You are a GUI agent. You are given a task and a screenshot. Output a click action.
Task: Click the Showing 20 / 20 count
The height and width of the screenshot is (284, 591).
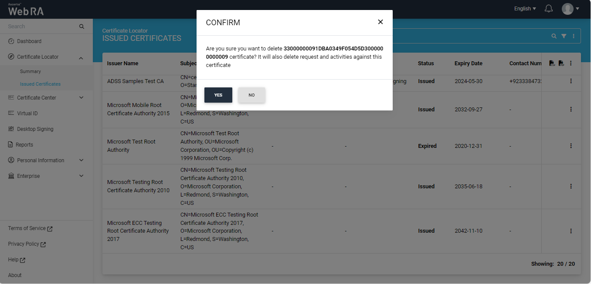click(553, 264)
